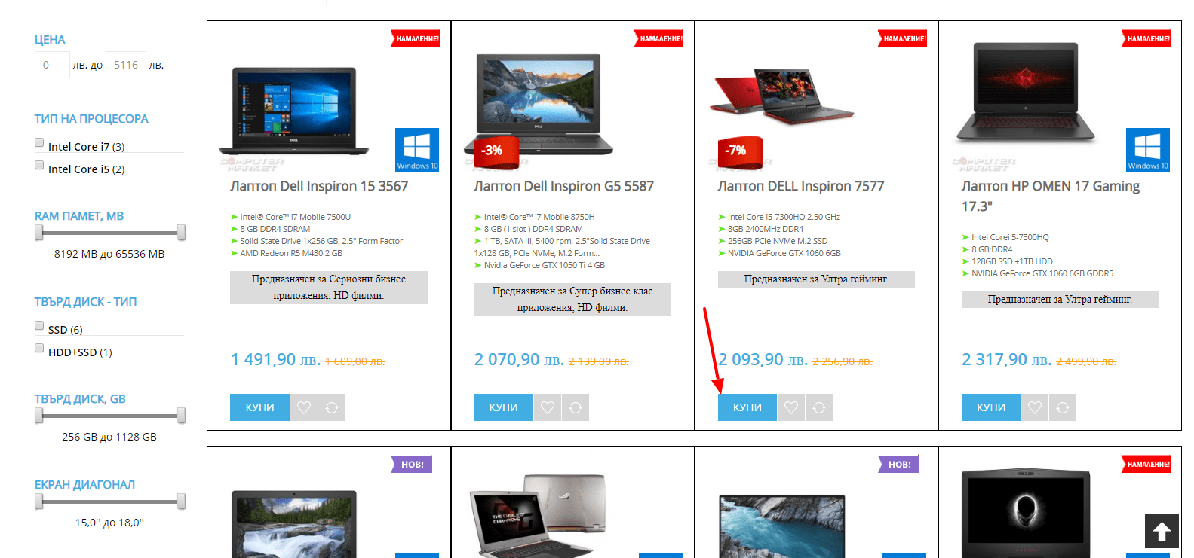Click the maximum price input field
This screenshot has width=1194, height=558.
pyautogui.click(x=126, y=65)
